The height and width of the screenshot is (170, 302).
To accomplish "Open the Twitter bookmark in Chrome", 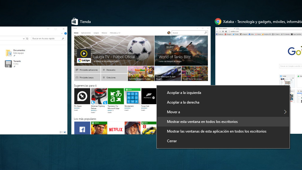I will (236, 34).
